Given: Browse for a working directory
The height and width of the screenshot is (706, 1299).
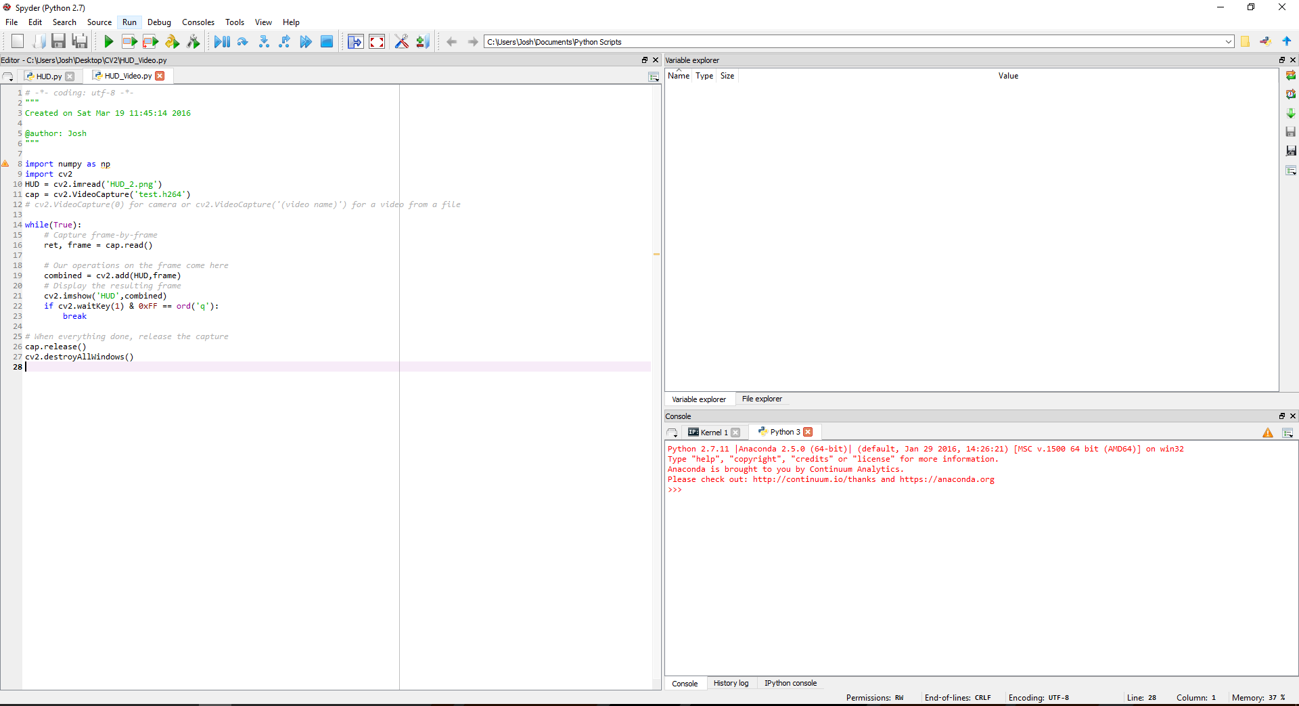Looking at the screenshot, I should (1245, 41).
